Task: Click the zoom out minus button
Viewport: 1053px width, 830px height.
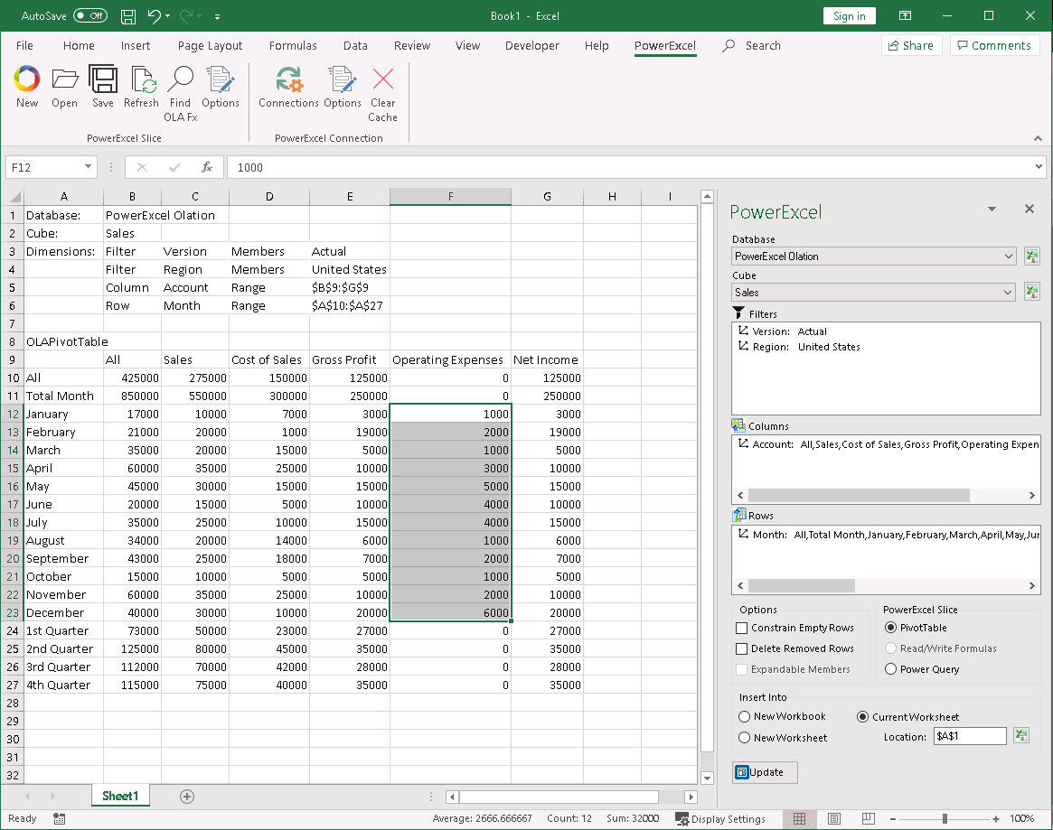Action: (893, 818)
